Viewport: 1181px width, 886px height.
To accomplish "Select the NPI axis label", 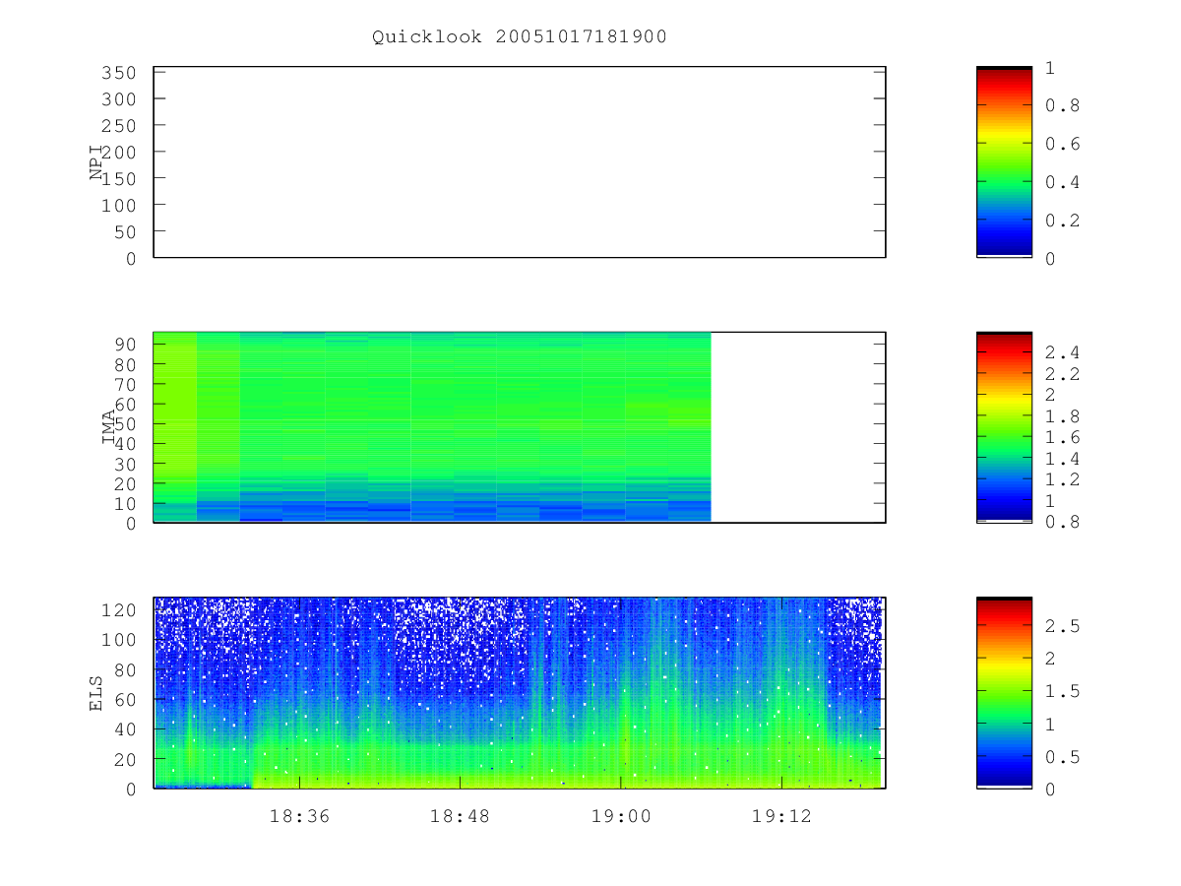I will tap(96, 164).
